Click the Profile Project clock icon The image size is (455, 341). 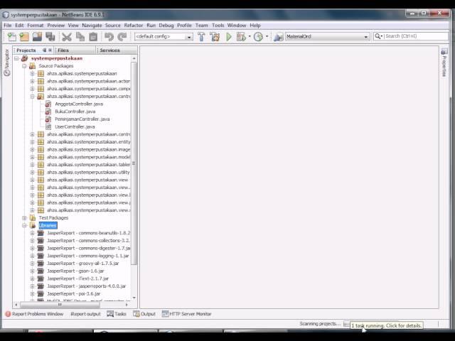[x=258, y=36]
